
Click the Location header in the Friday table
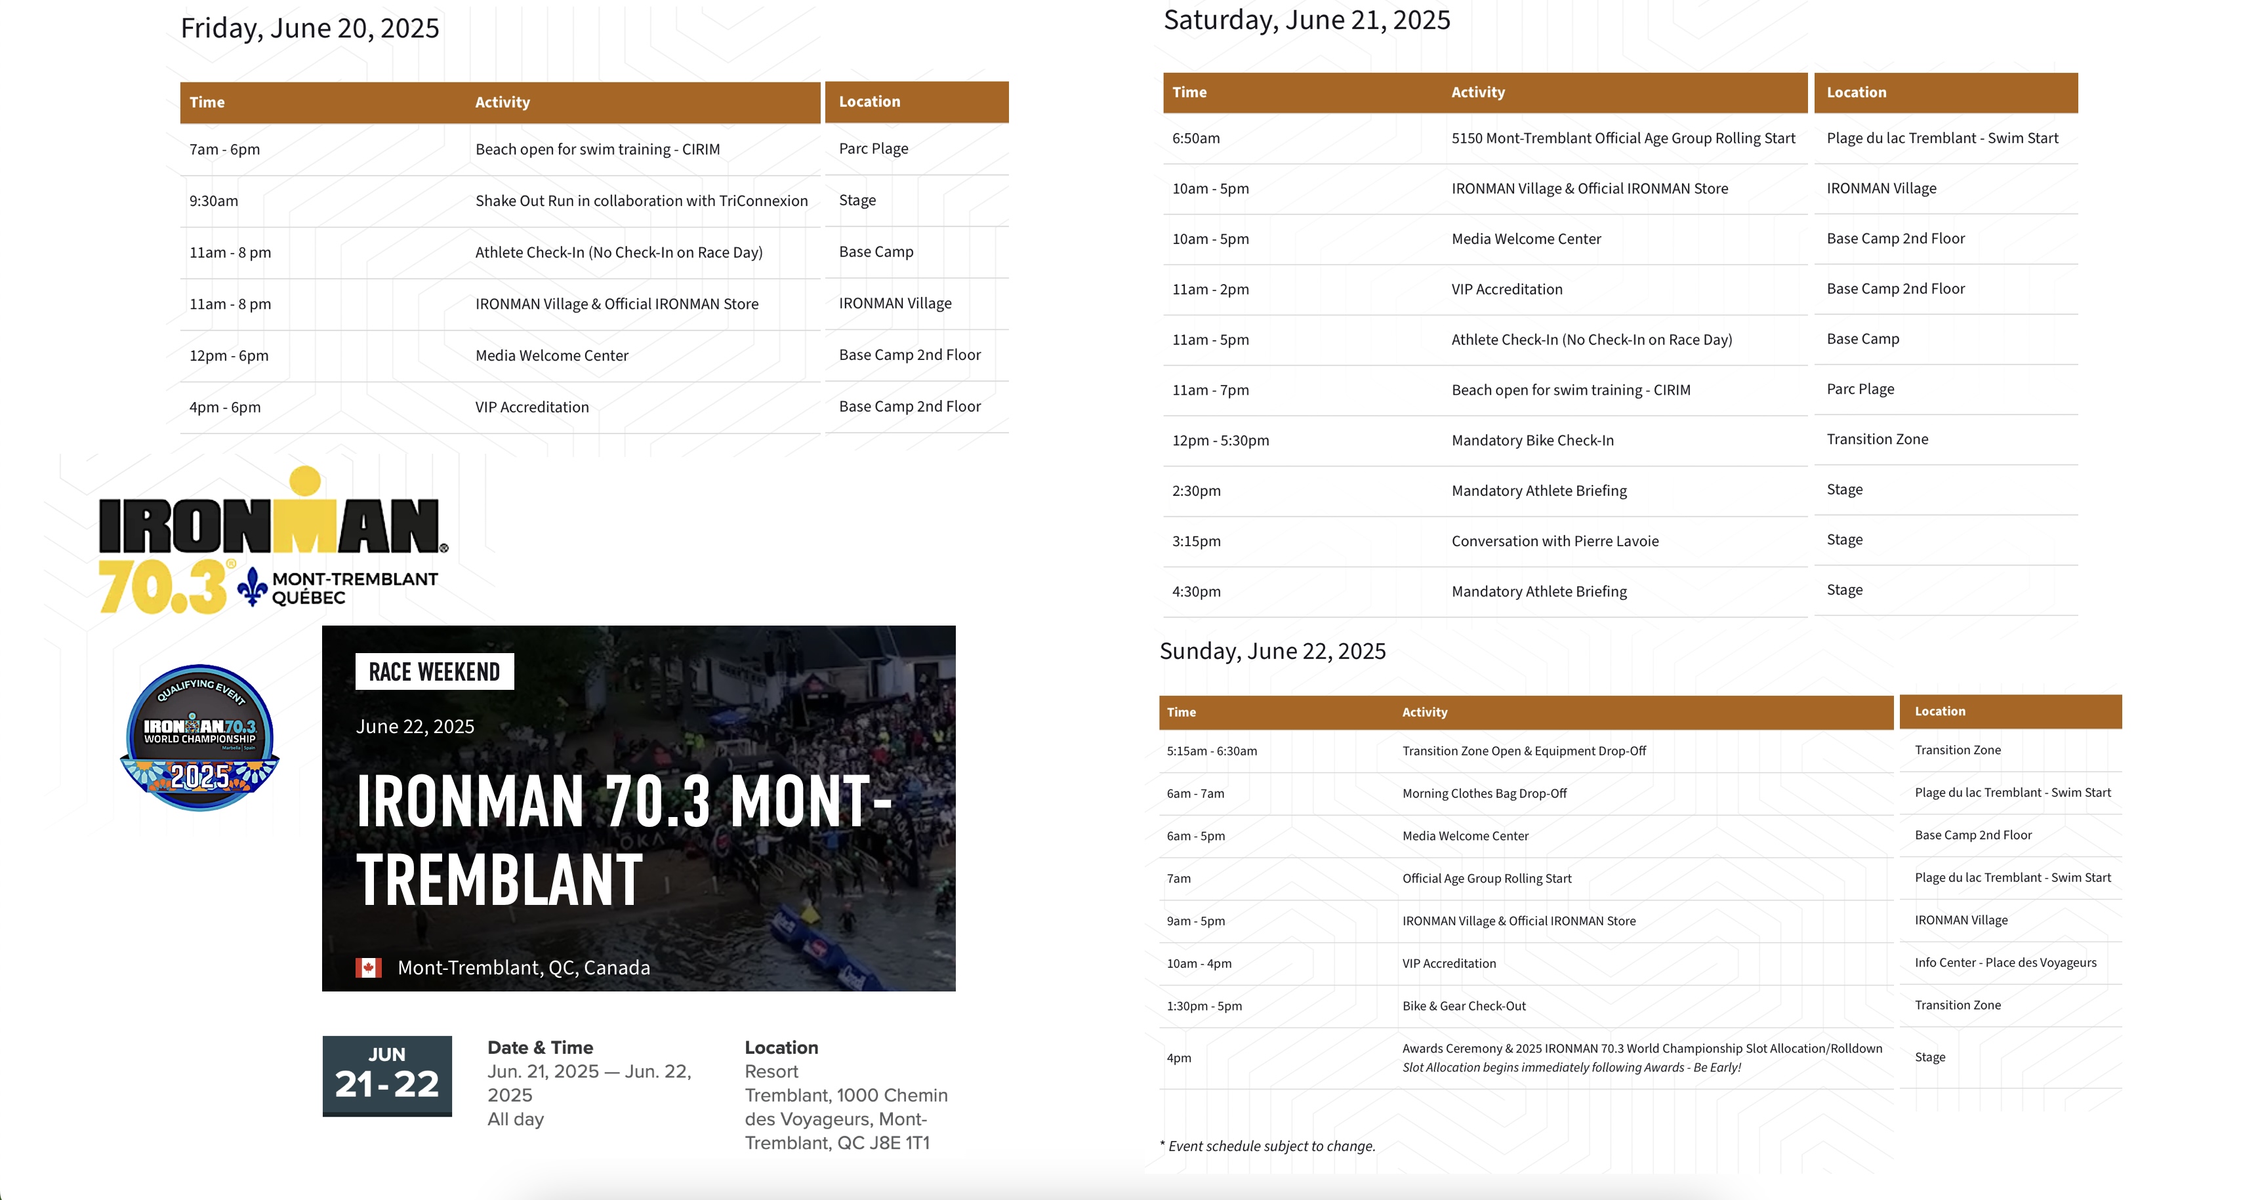[x=869, y=101]
